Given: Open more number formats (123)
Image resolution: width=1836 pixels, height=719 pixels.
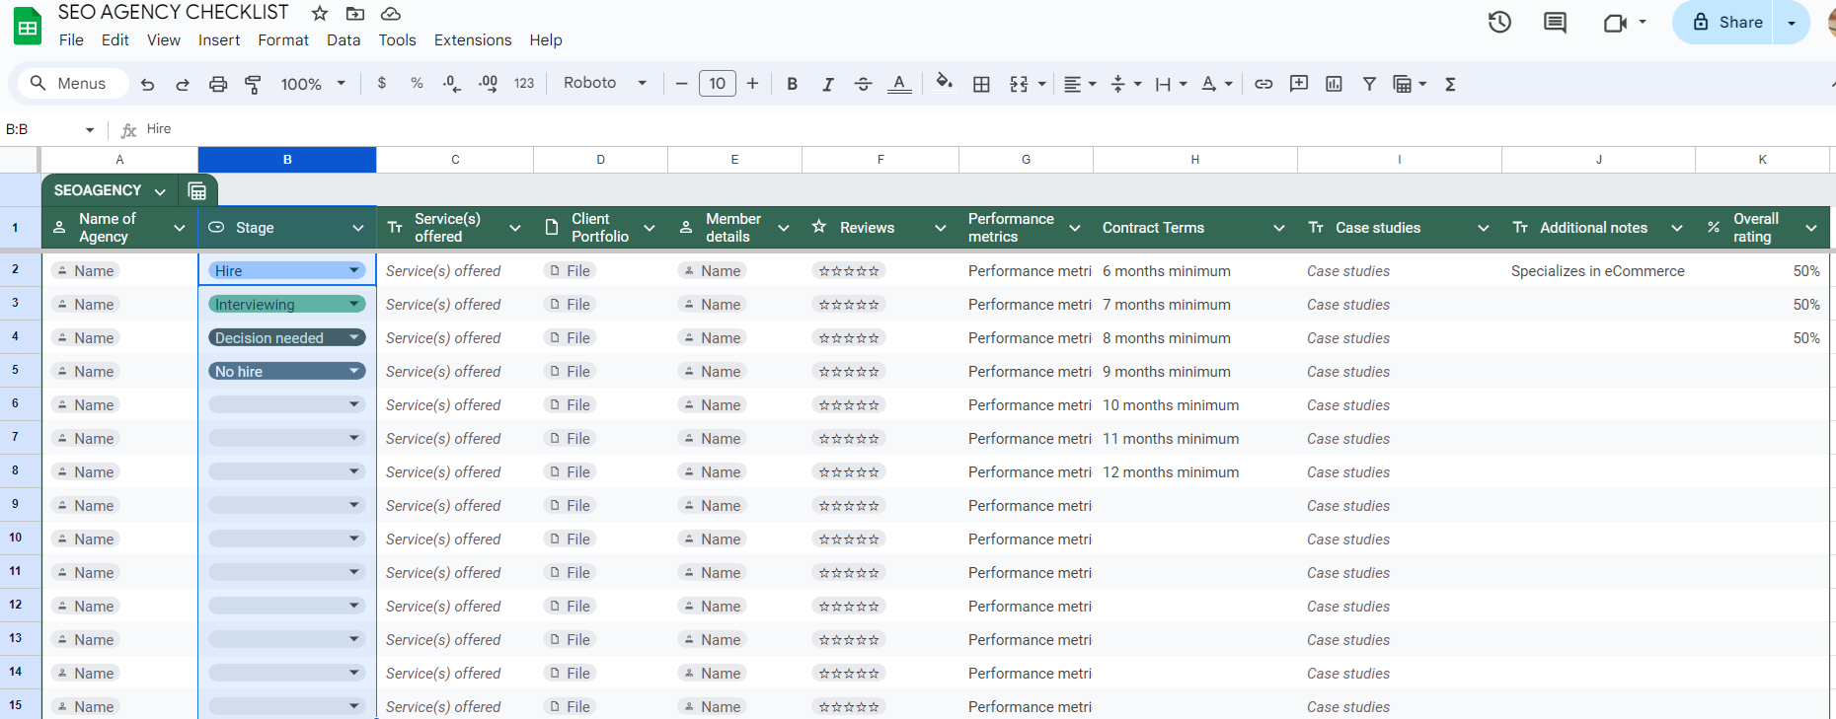Looking at the screenshot, I should [524, 83].
